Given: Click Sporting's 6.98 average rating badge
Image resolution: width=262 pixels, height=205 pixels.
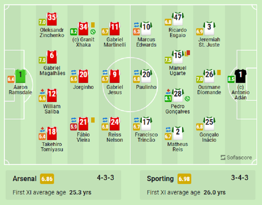Looking at the screenshot, I should point(184,179).
